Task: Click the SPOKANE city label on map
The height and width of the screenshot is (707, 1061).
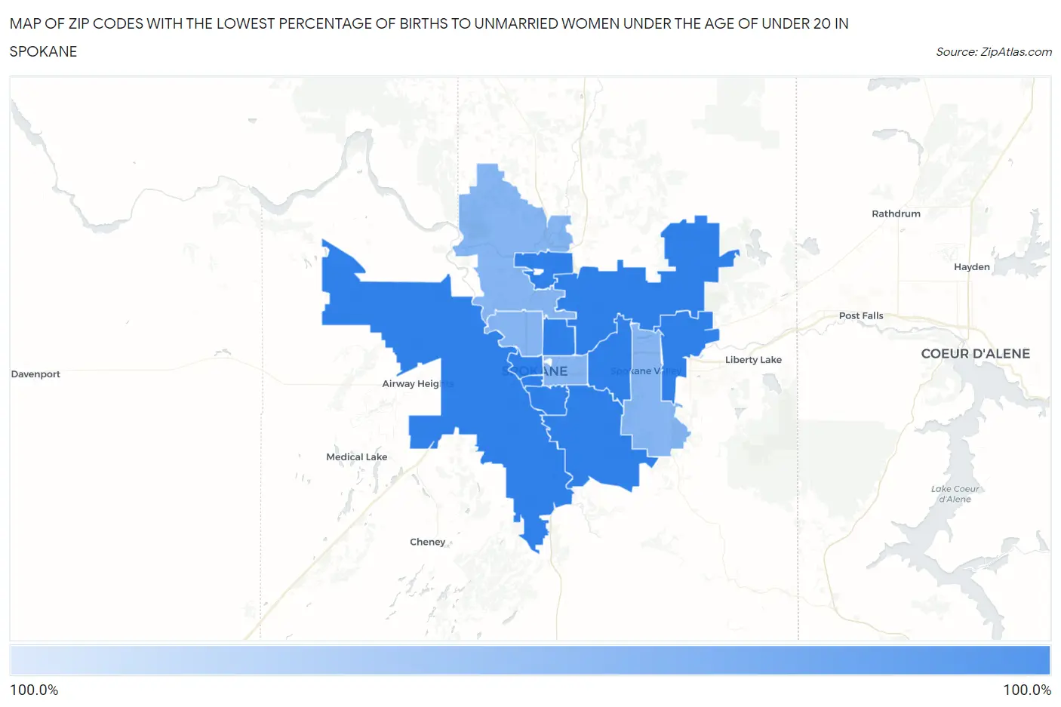Action: [x=534, y=371]
